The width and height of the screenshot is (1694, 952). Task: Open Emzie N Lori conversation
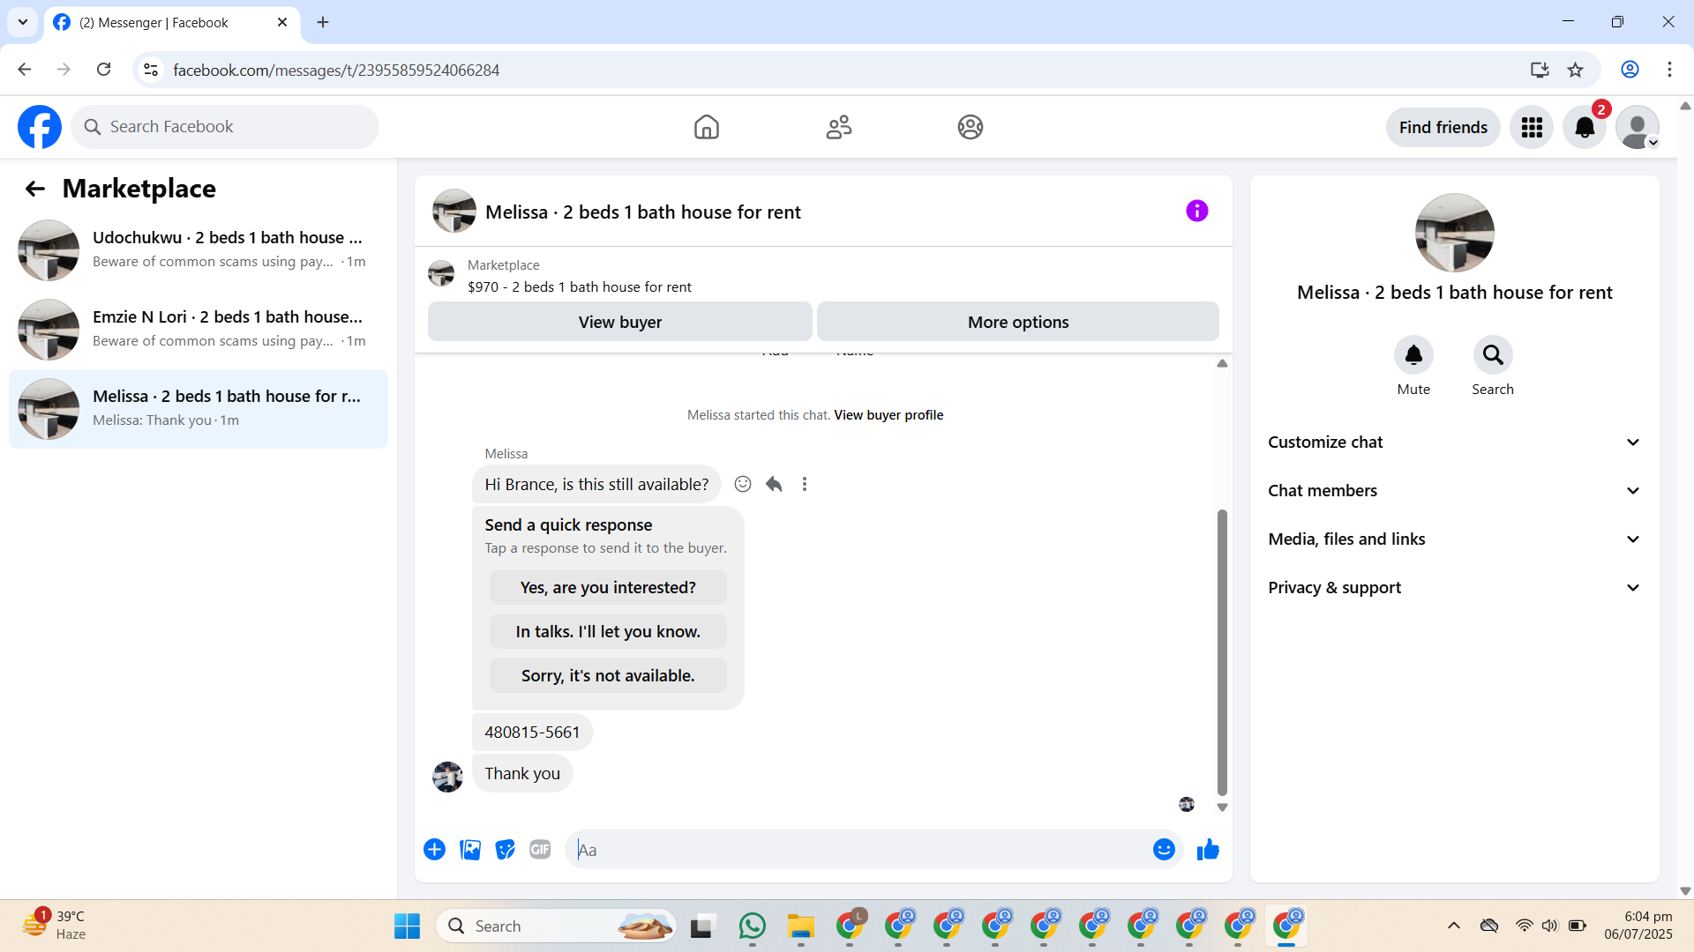(x=199, y=330)
